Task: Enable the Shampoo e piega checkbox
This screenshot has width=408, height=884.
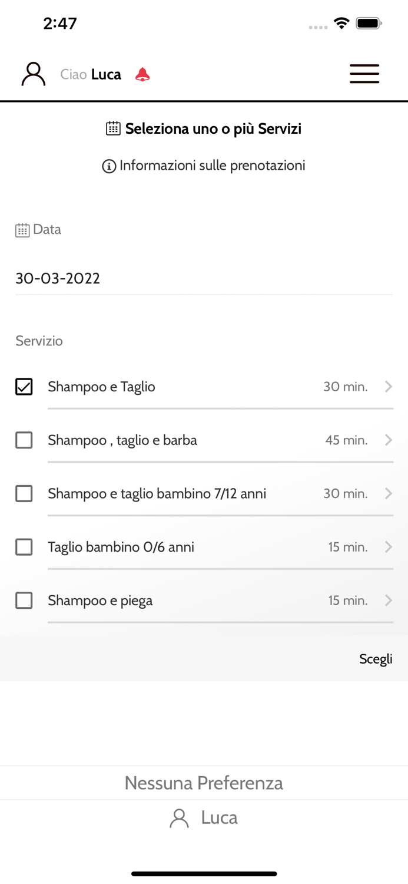Action: [x=24, y=601]
